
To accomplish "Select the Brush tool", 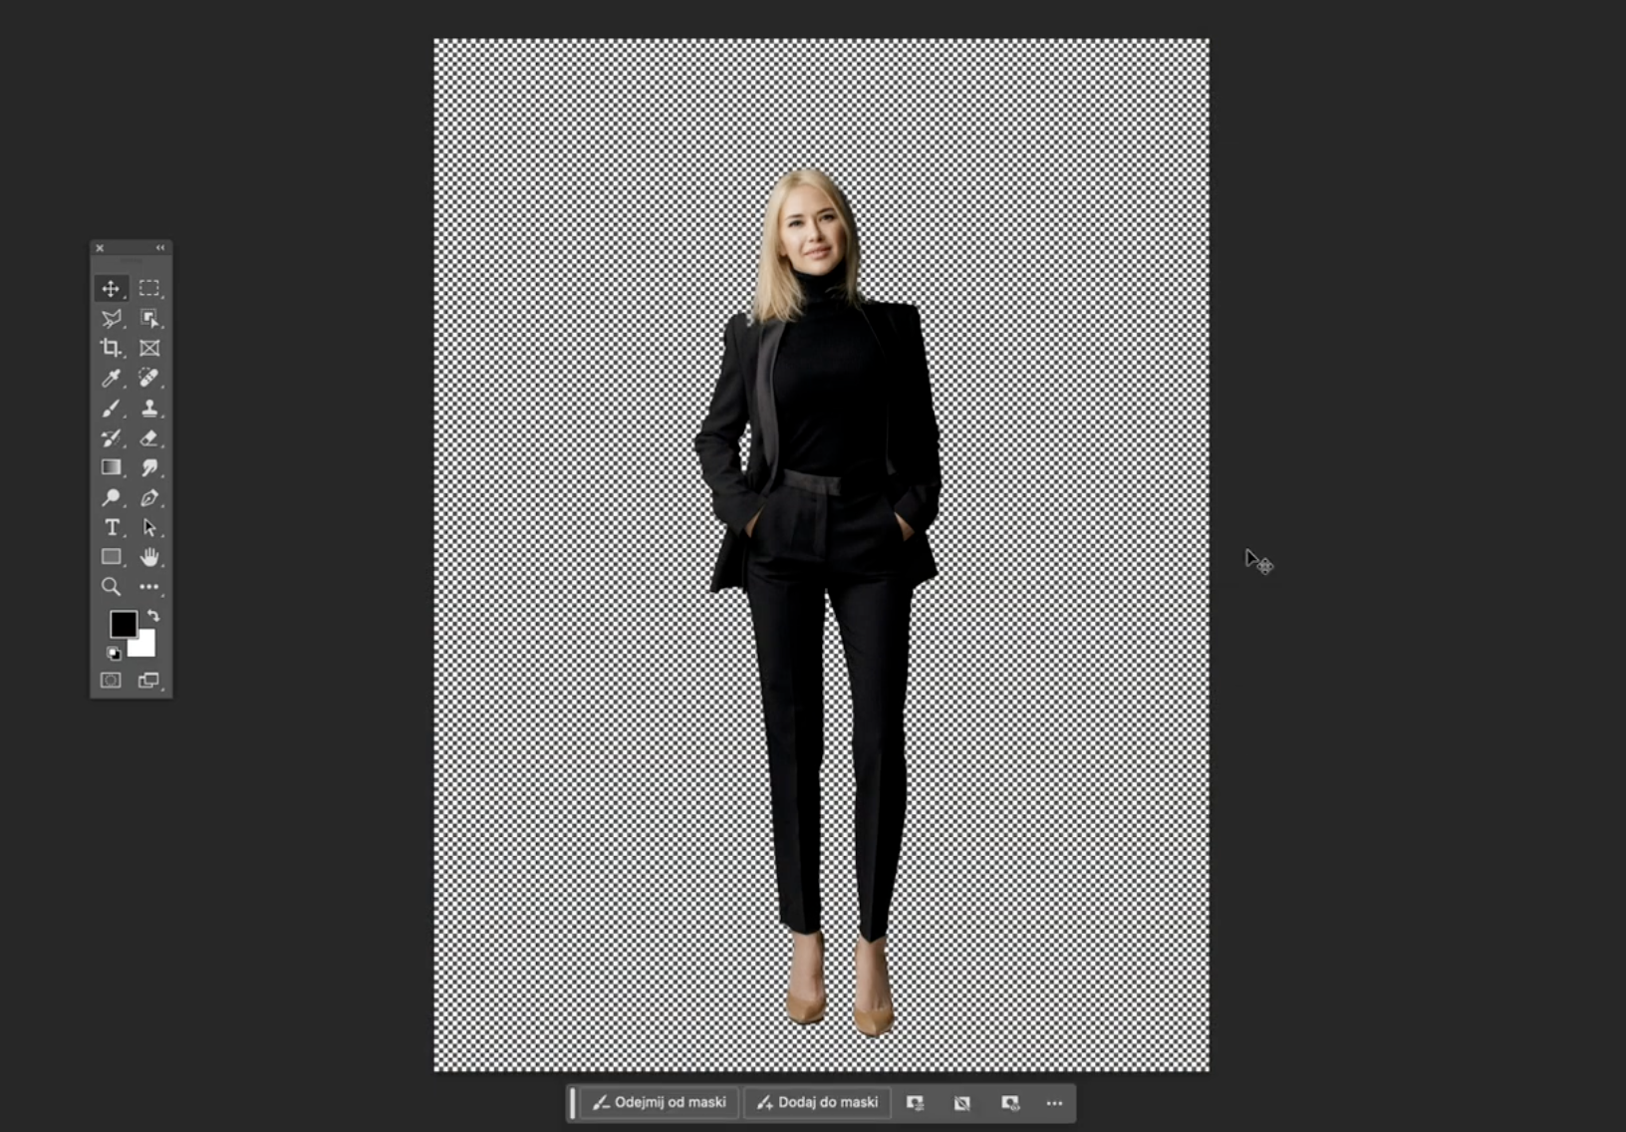I will [111, 409].
